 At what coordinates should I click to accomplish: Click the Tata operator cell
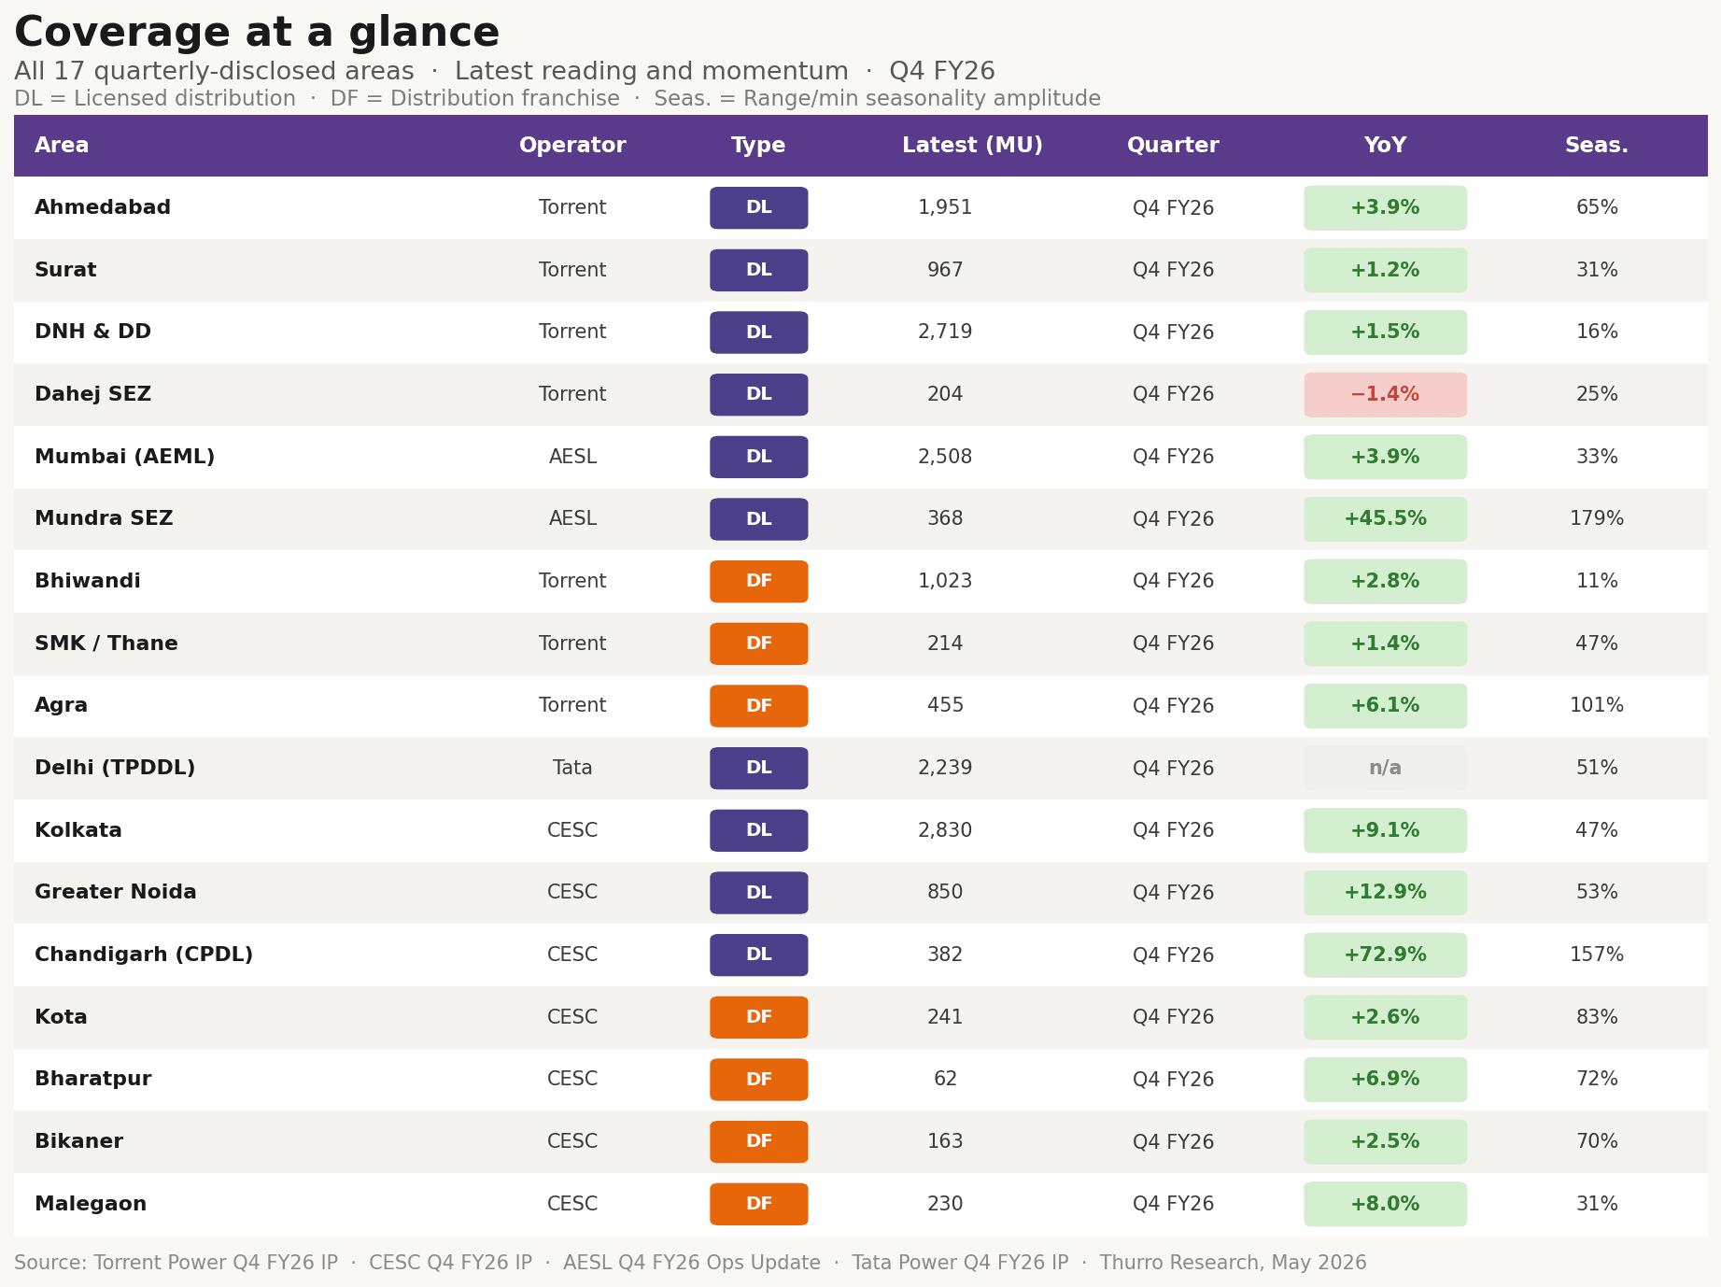tap(572, 768)
